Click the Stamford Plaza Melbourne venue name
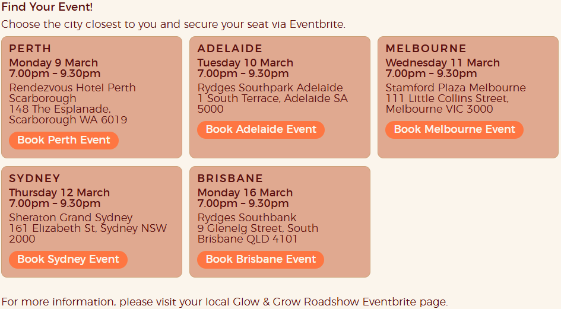Viewport: 561px width, 309px height. coord(455,88)
